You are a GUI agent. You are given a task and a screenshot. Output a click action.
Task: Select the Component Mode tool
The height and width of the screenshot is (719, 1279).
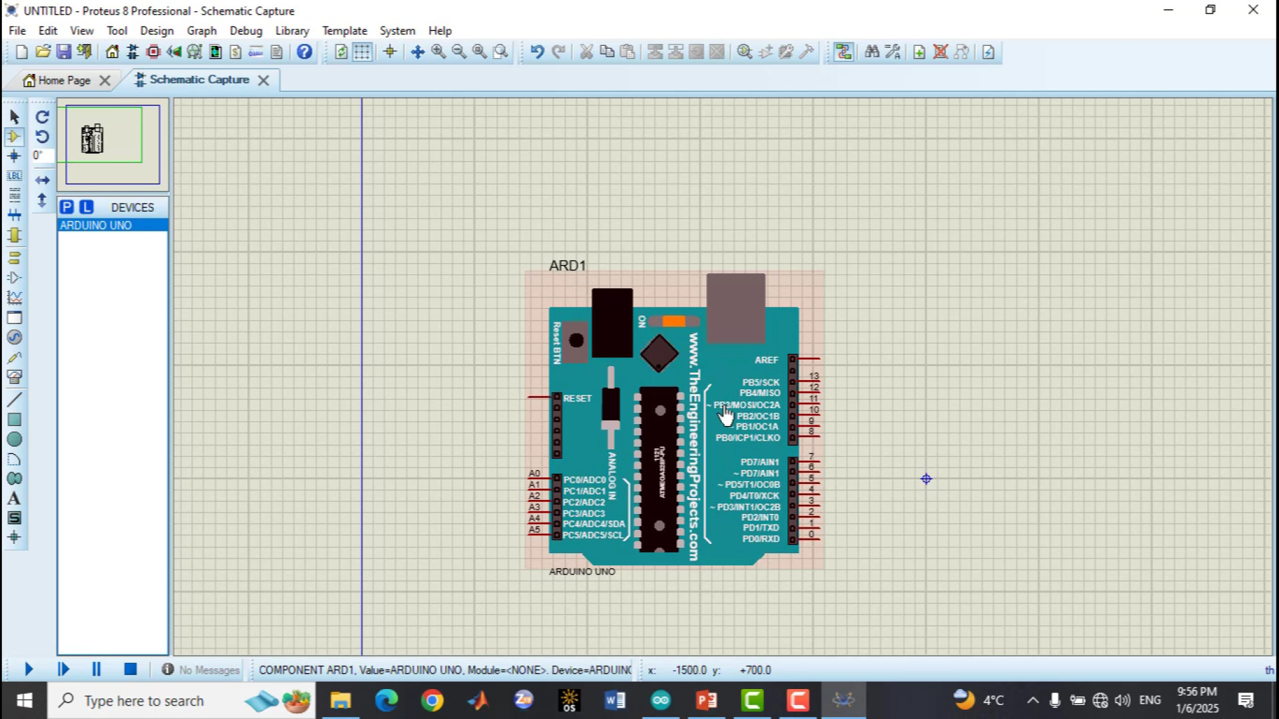click(x=15, y=137)
